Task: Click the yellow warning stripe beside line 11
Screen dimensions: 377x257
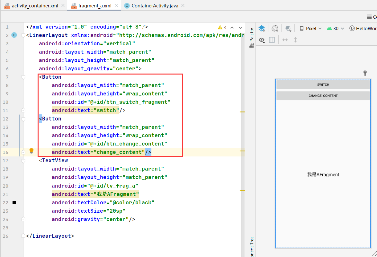Action: [x=242, y=112]
